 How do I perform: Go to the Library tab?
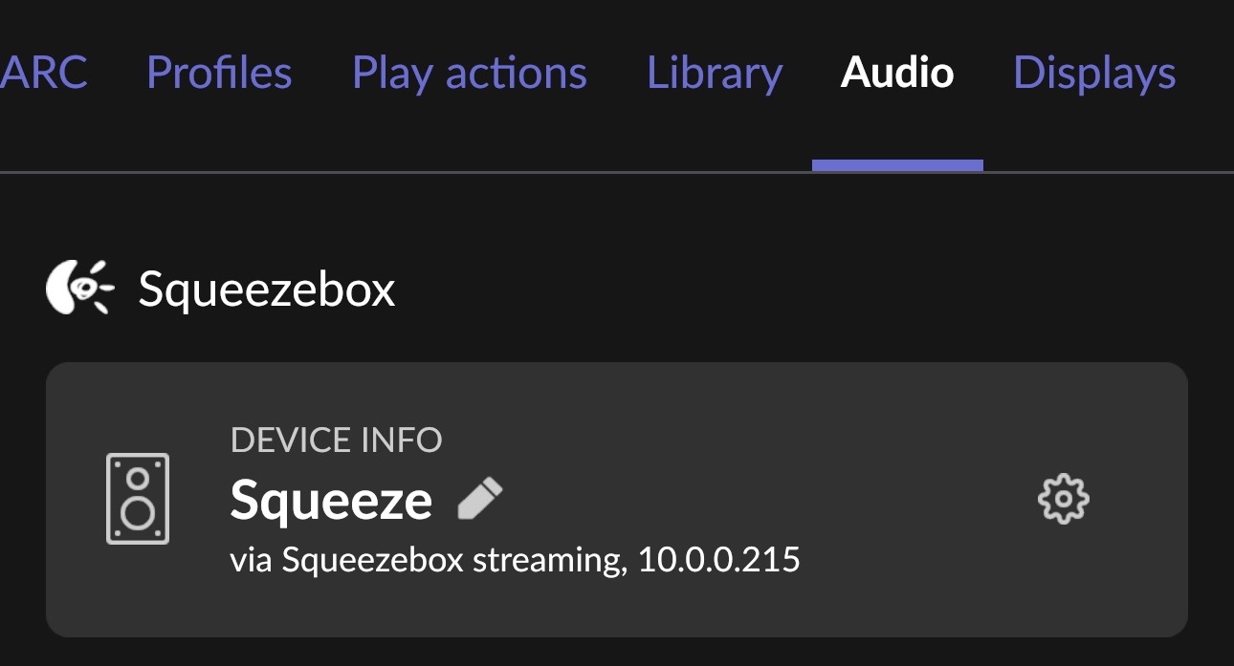[x=715, y=74]
